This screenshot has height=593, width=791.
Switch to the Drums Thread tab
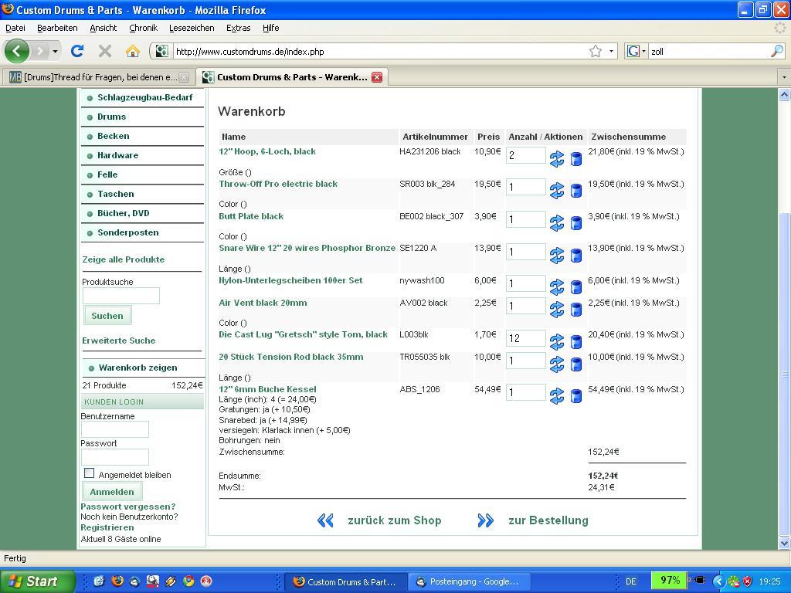click(99, 77)
